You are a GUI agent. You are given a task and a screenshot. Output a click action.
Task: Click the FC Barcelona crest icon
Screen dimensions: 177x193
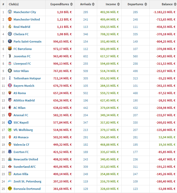click(x=10, y=49)
